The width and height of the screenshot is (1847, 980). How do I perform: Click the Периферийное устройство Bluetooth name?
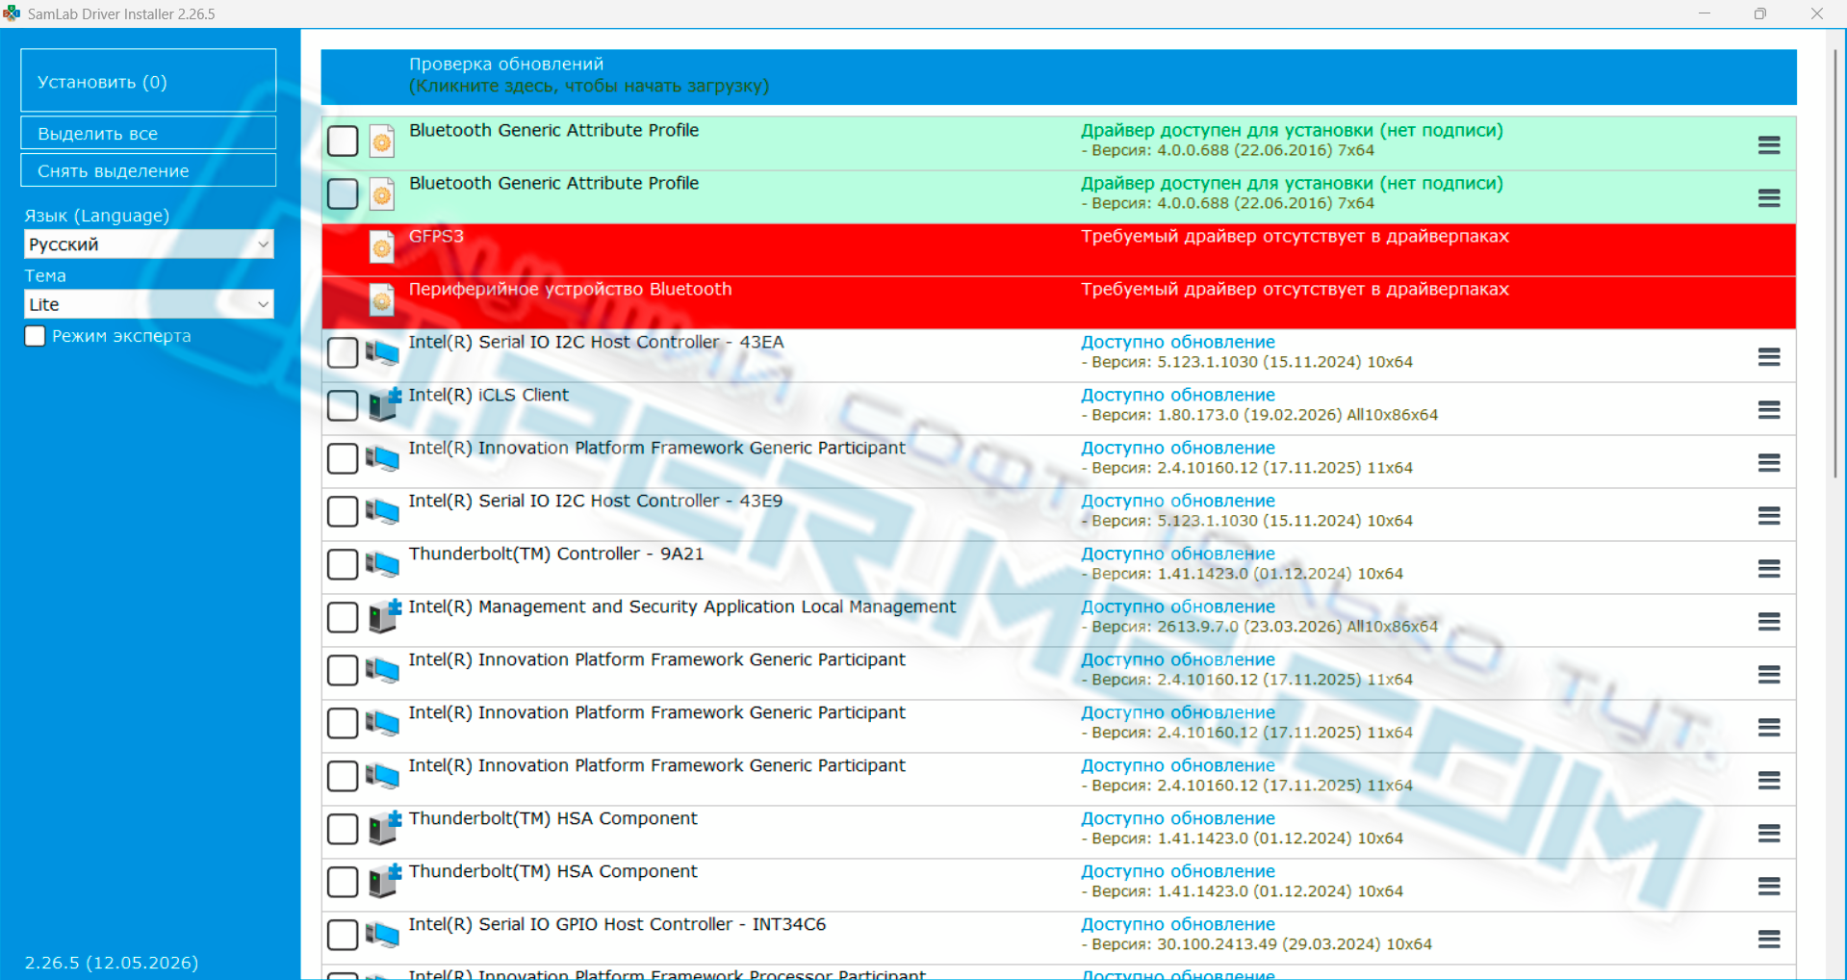coord(571,289)
